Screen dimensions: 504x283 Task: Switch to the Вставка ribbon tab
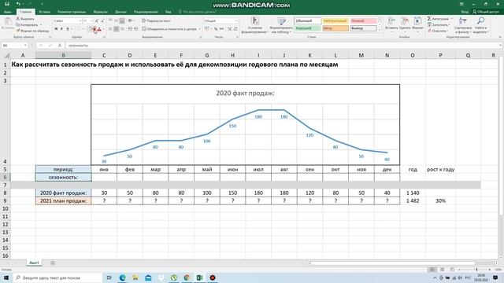click(x=44, y=12)
